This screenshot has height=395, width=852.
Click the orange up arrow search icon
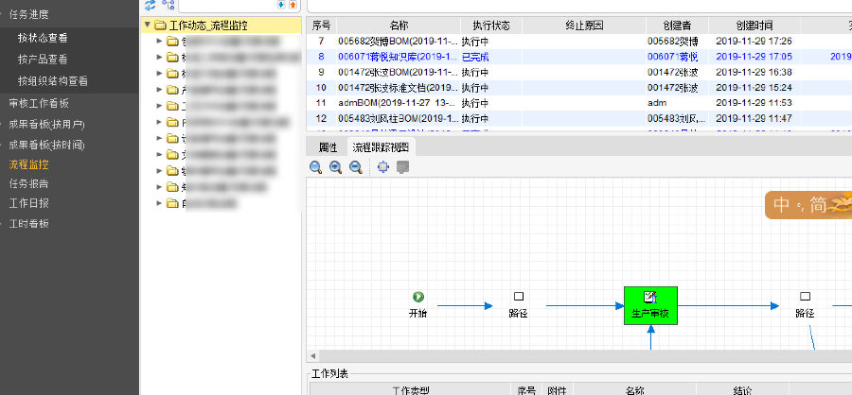pyautogui.click(x=293, y=5)
